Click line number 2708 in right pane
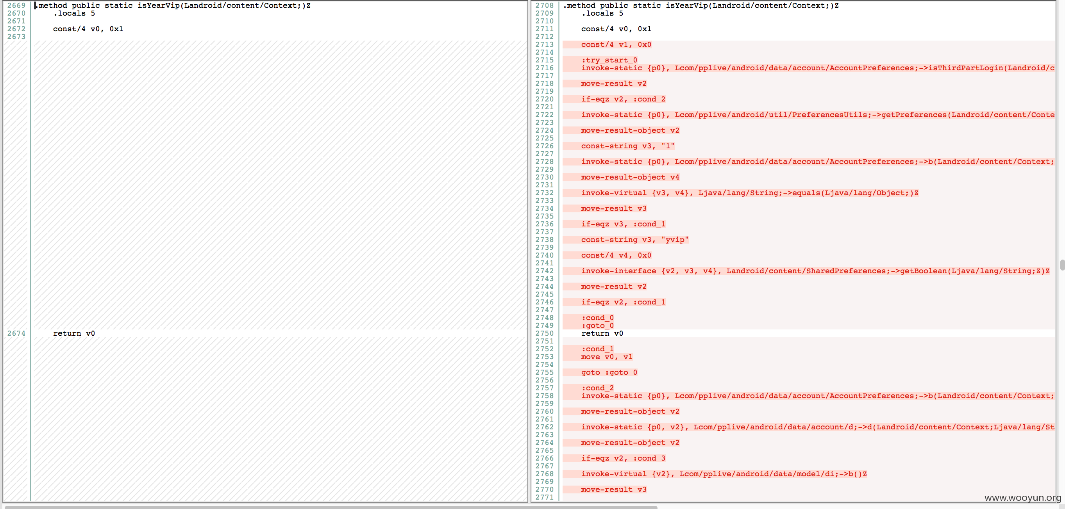The width and height of the screenshot is (1065, 509). click(x=544, y=5)
